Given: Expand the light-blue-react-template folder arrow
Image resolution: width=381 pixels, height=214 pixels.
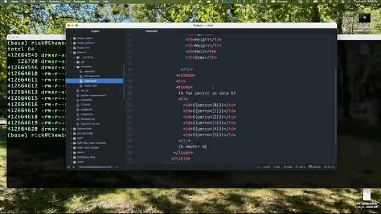Looking at the screenshot, I should [71, 143].
